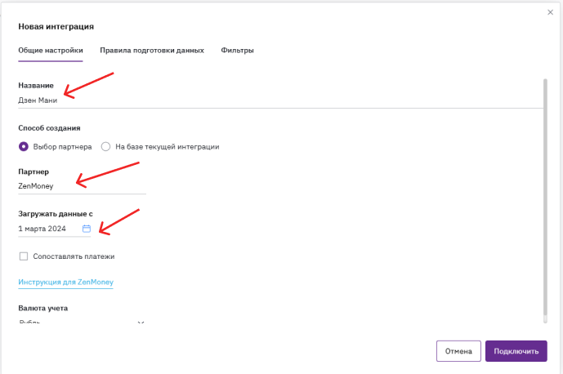The height and width of the screenshot is (374, 563).
Task: Open Правила подготовки данных tab
Action: pos(152,51)
